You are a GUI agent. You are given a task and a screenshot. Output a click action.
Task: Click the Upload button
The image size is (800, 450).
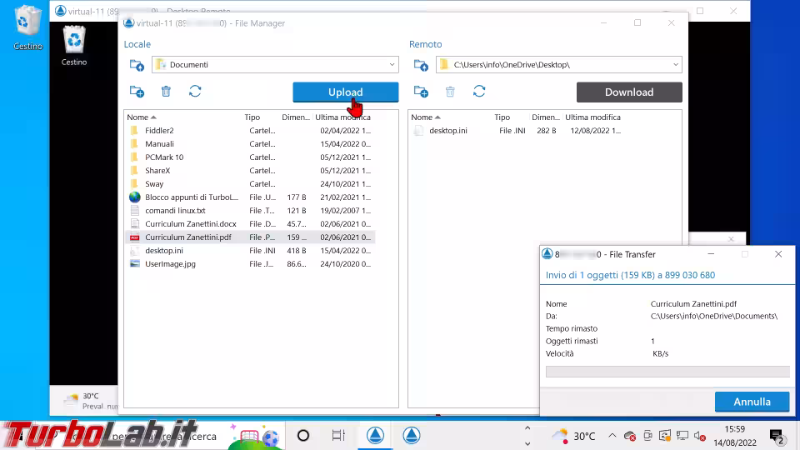coord(345,92)
